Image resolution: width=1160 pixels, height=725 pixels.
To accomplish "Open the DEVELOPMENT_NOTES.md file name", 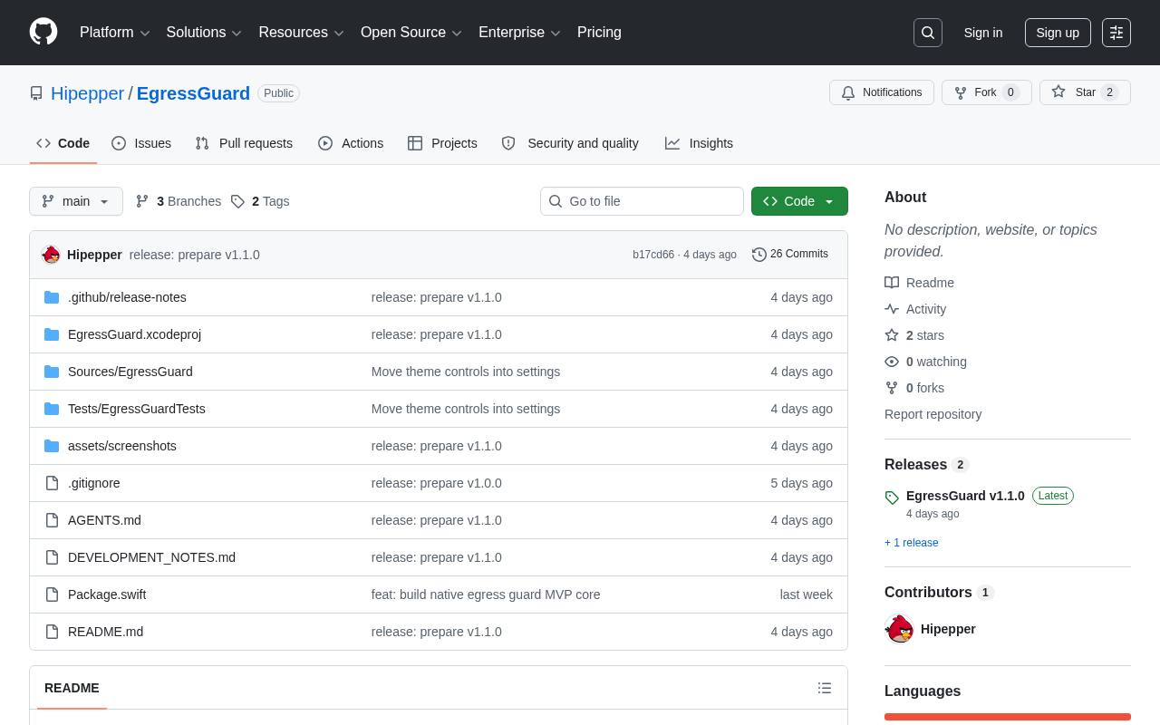I will pyautogui.click(x=151, y=557).
